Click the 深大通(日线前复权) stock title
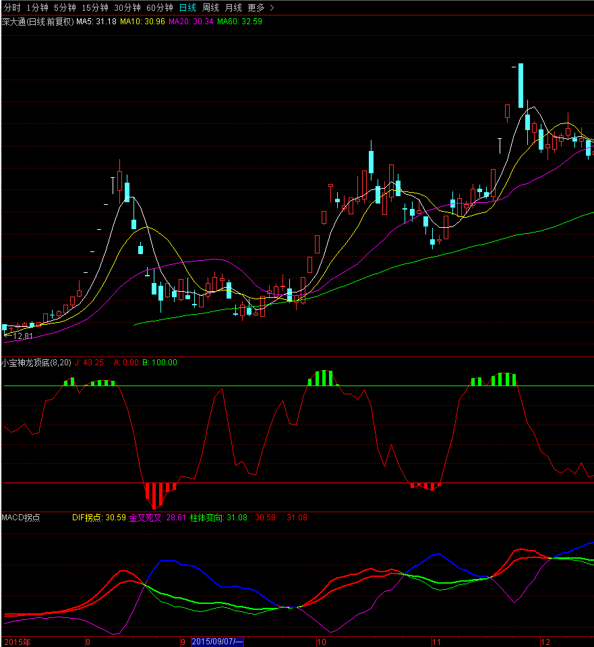Screen dimensions: 594x647 tap(37, 22)
